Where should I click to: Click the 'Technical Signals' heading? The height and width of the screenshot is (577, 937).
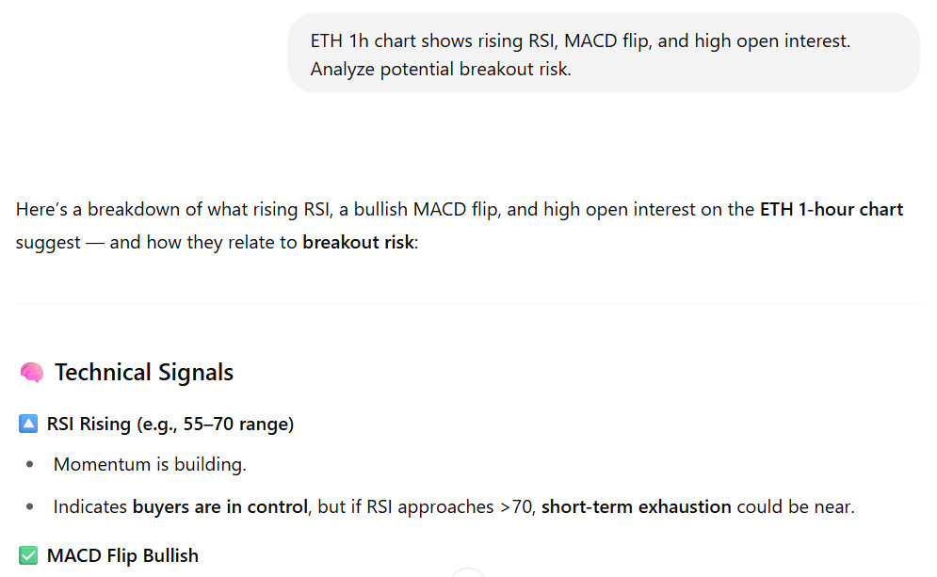coord(143,372)
